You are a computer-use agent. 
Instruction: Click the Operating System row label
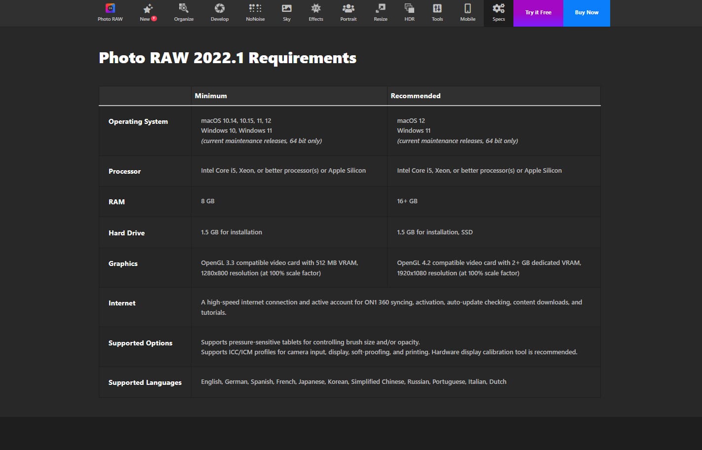click(138, 122)
